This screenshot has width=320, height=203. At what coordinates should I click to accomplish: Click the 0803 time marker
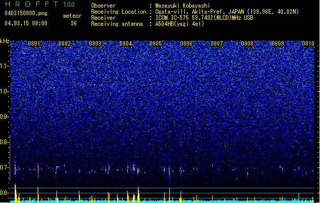coord(95,44)
